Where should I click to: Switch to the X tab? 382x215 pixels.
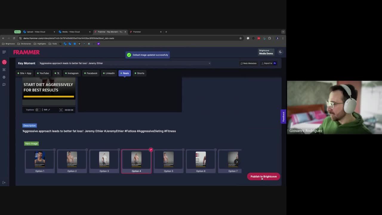[x=57, y=73]
